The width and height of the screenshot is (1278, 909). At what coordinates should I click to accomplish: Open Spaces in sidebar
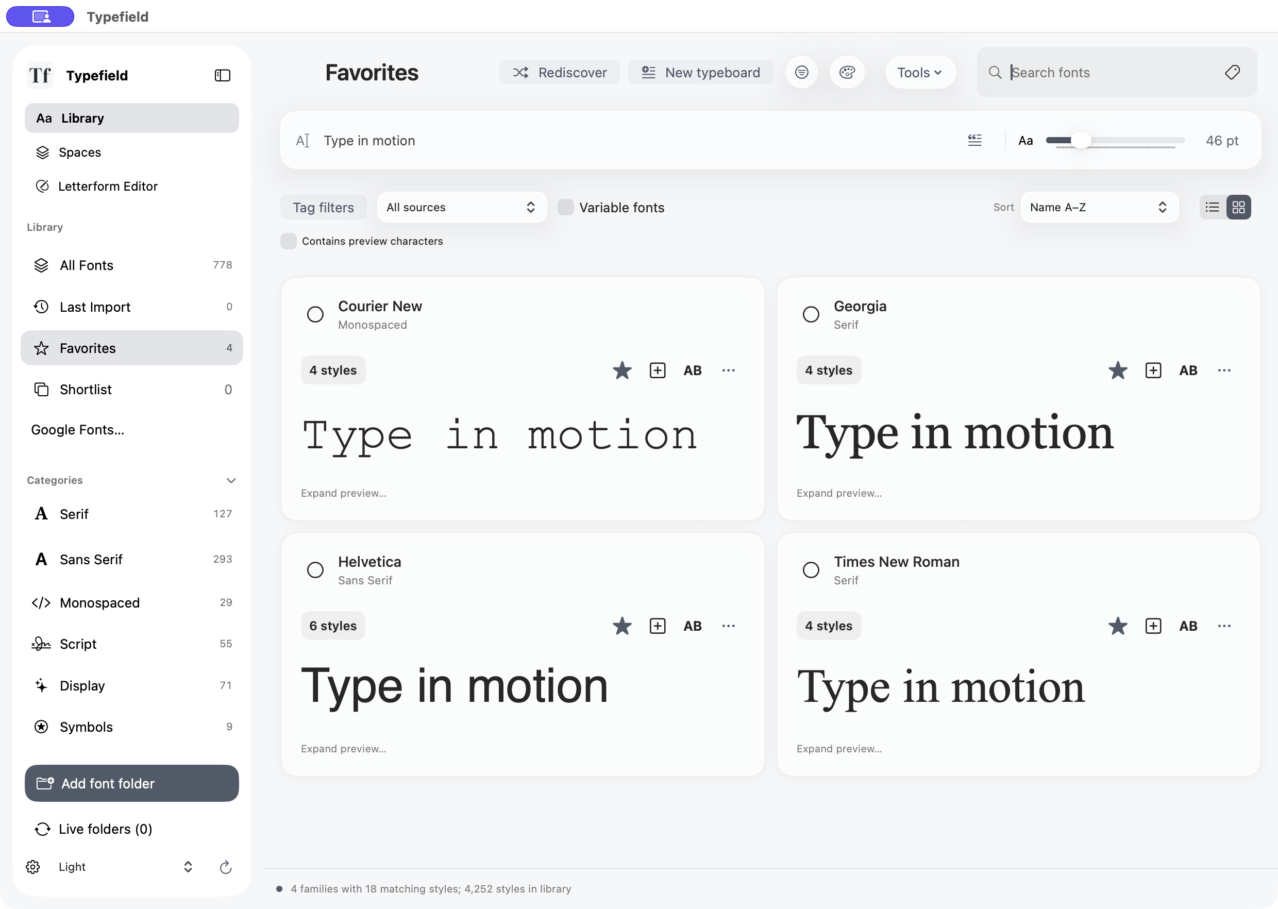[x=131, y=152]
